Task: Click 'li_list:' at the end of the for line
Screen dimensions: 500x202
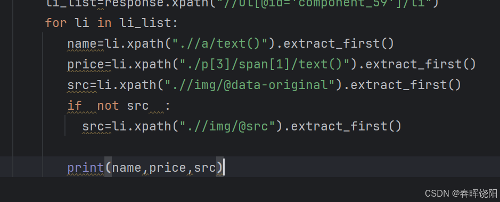Action: pyautogui.click(x=149, y=23)
